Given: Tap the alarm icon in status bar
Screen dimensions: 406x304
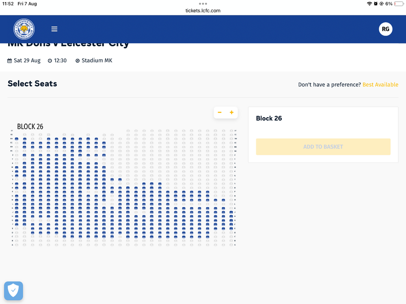Looking at the screenshot, I should 376,4.
